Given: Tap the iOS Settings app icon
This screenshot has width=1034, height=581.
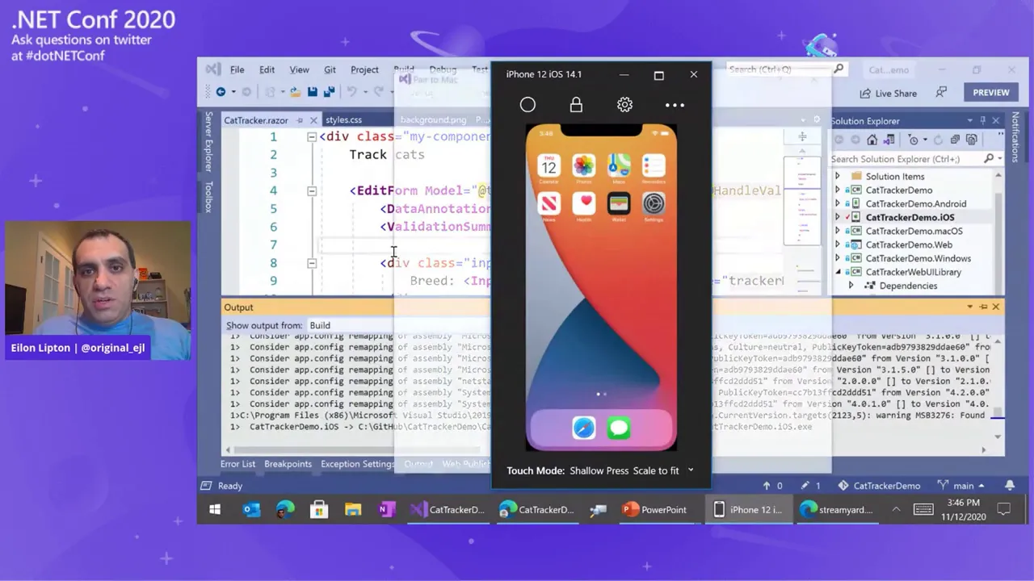Looking at the screenshot, I should (x=654, y=203).
